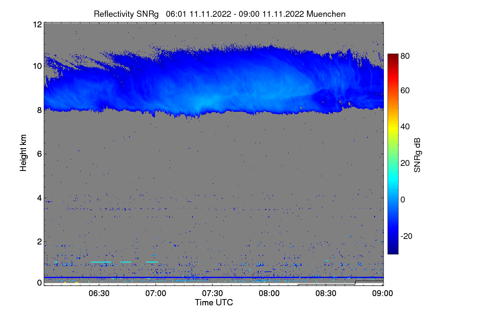This screenshot has height=336, width=504.
Task: Click the y-axis tick label 12
Action: (37, 24)
